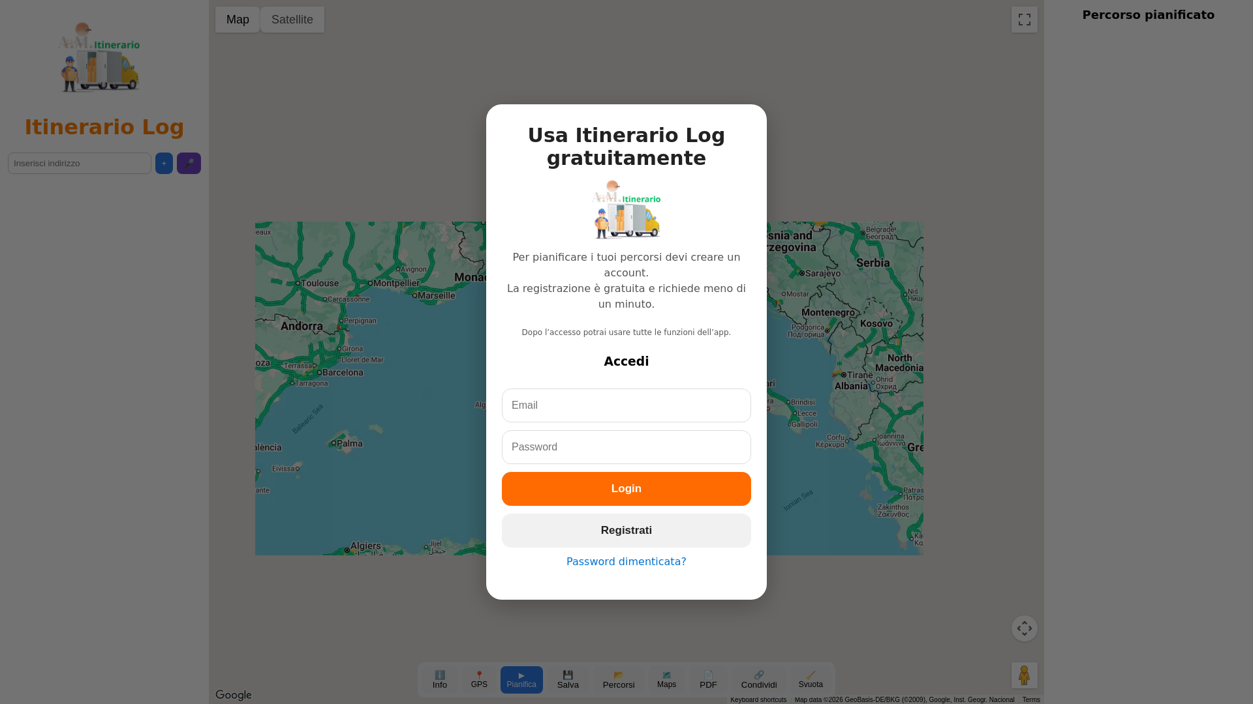Click the truck logo in login dialog
This screenshot has width=1253, height=704.
[x=626, y=209]
